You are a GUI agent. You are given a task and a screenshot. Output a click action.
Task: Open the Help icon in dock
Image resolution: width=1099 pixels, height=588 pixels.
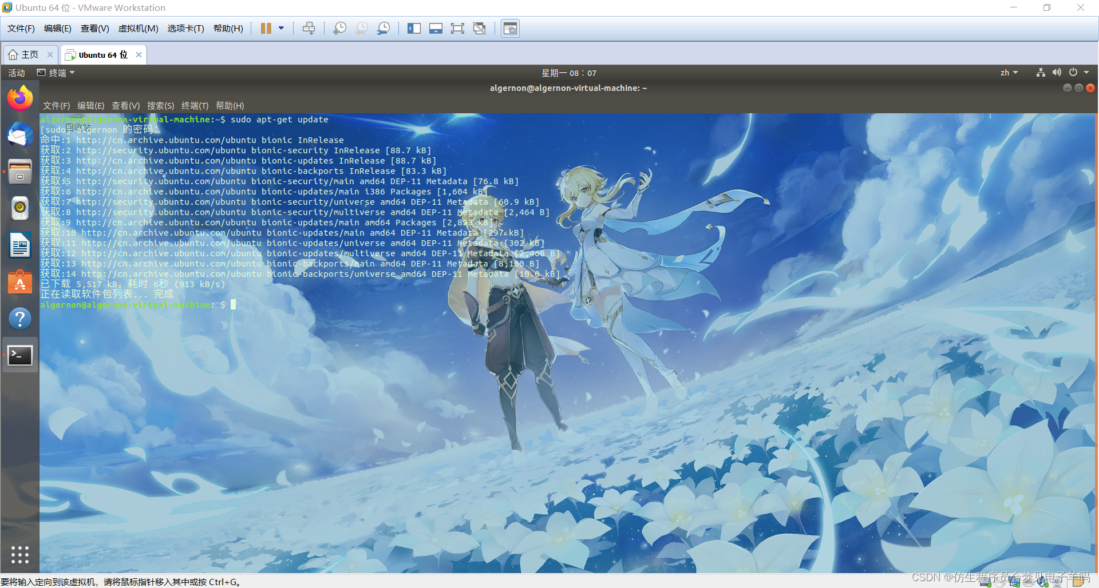click(x=20, y=319)
